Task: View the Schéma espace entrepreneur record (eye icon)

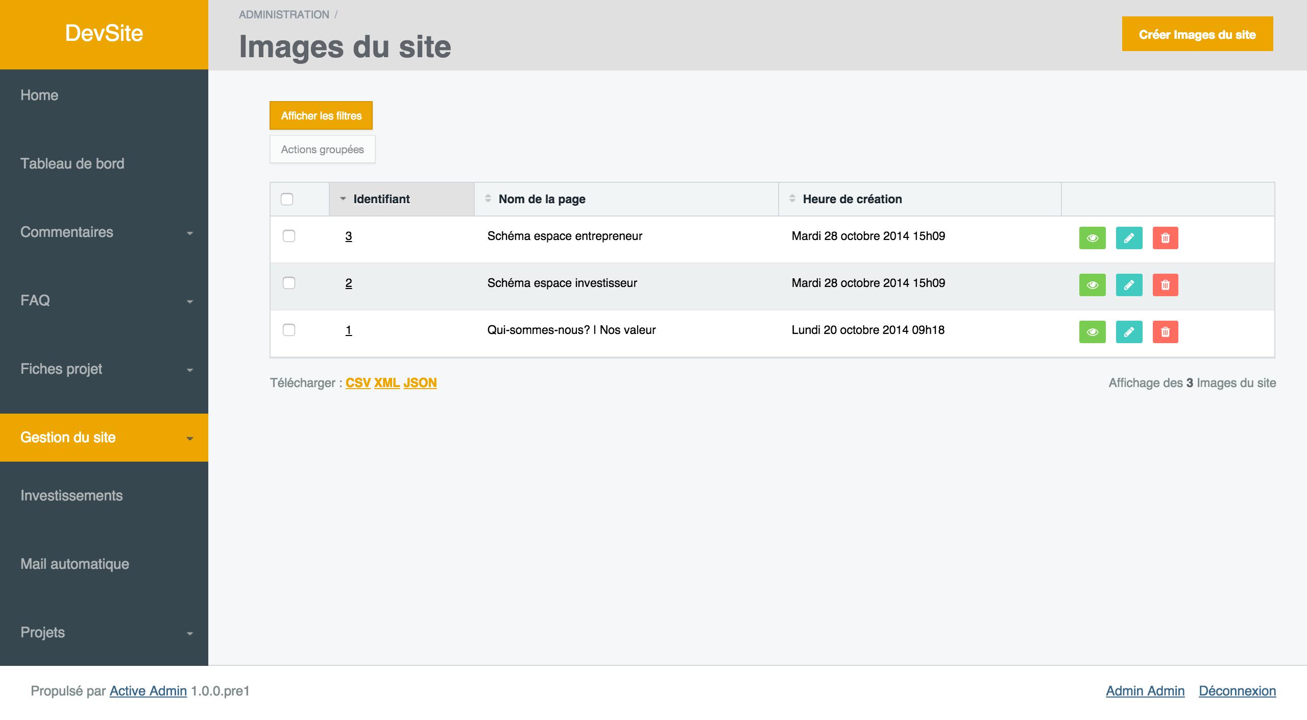Action: pyautogui.click(x=1092, y=238)
